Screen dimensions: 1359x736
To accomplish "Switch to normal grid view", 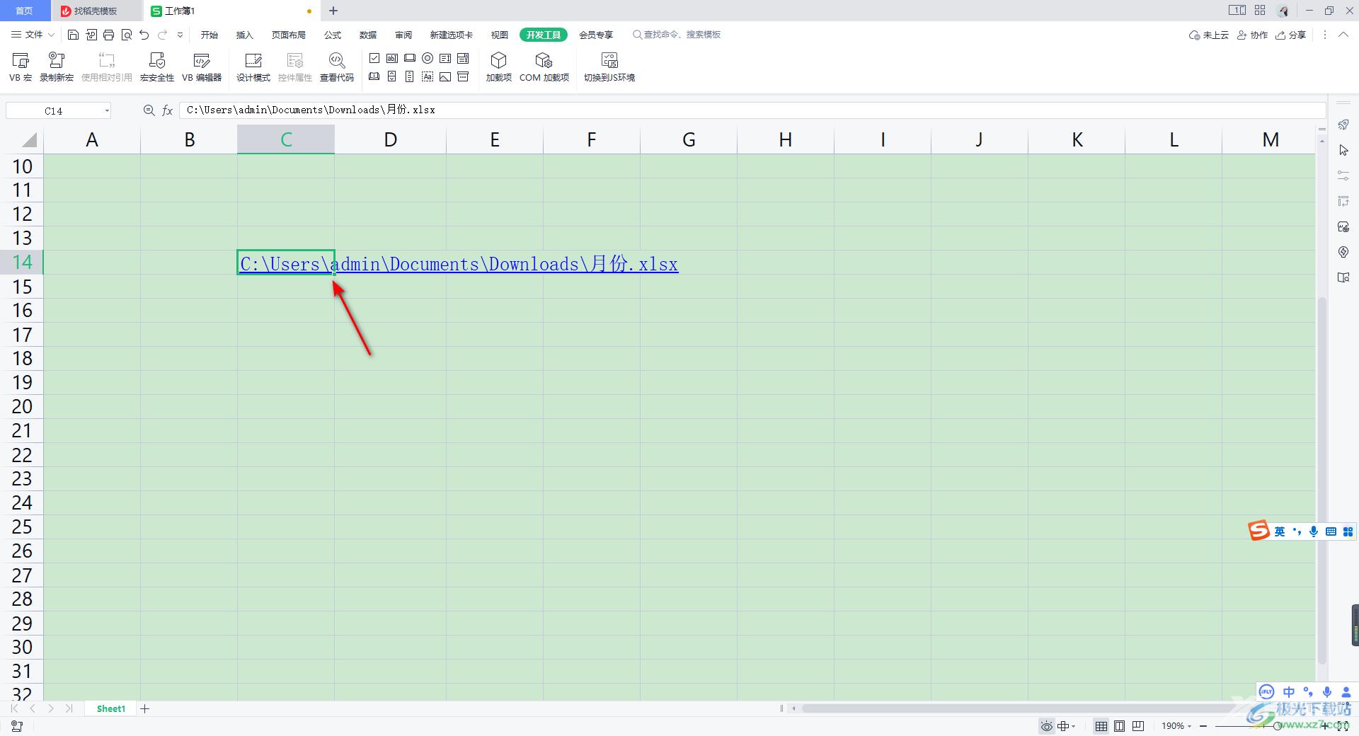I will point(1101,726).
